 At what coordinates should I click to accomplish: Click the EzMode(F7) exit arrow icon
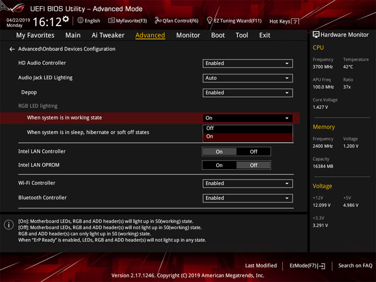[321, 266]
